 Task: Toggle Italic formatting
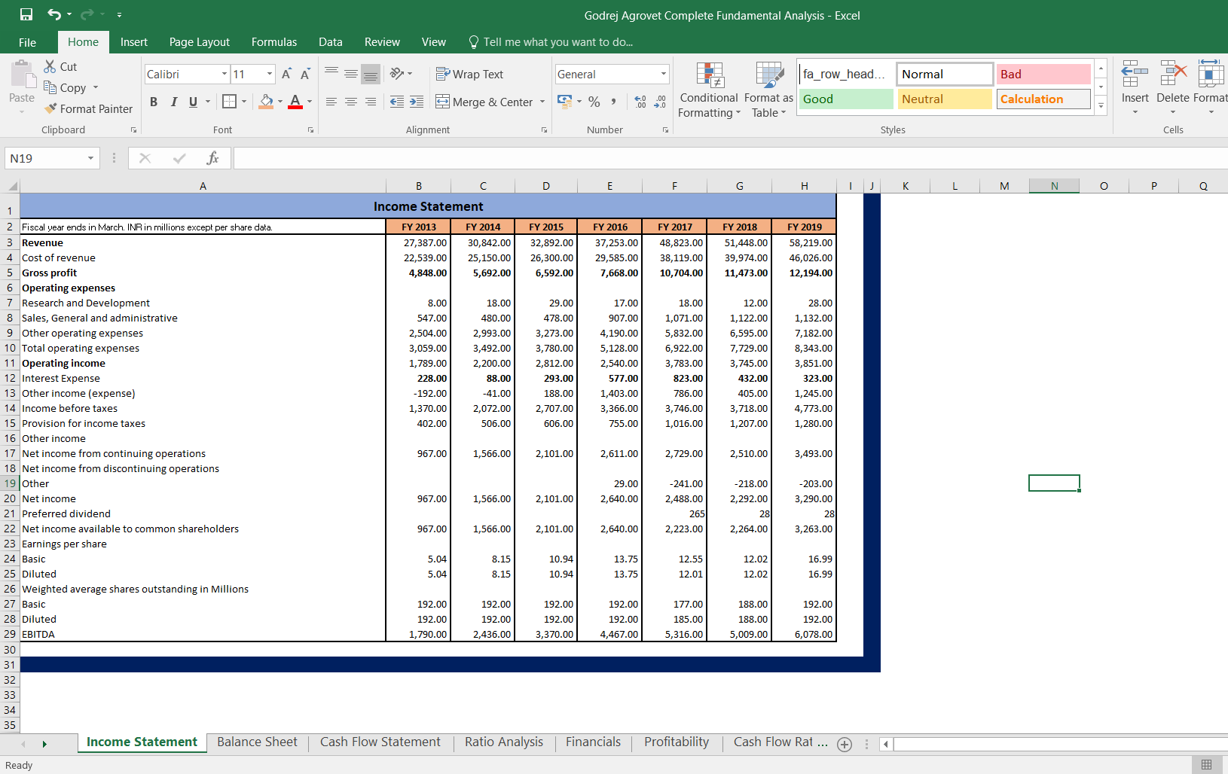pos(173,102)
